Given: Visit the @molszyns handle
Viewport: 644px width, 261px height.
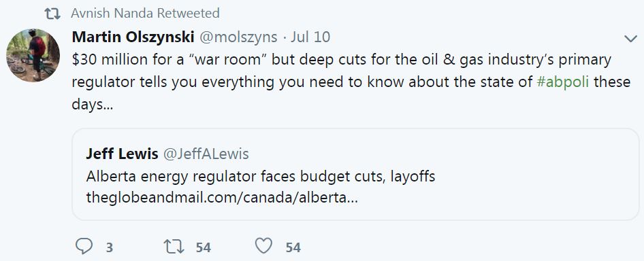Looking at the screenshot, I should (238, 37).
